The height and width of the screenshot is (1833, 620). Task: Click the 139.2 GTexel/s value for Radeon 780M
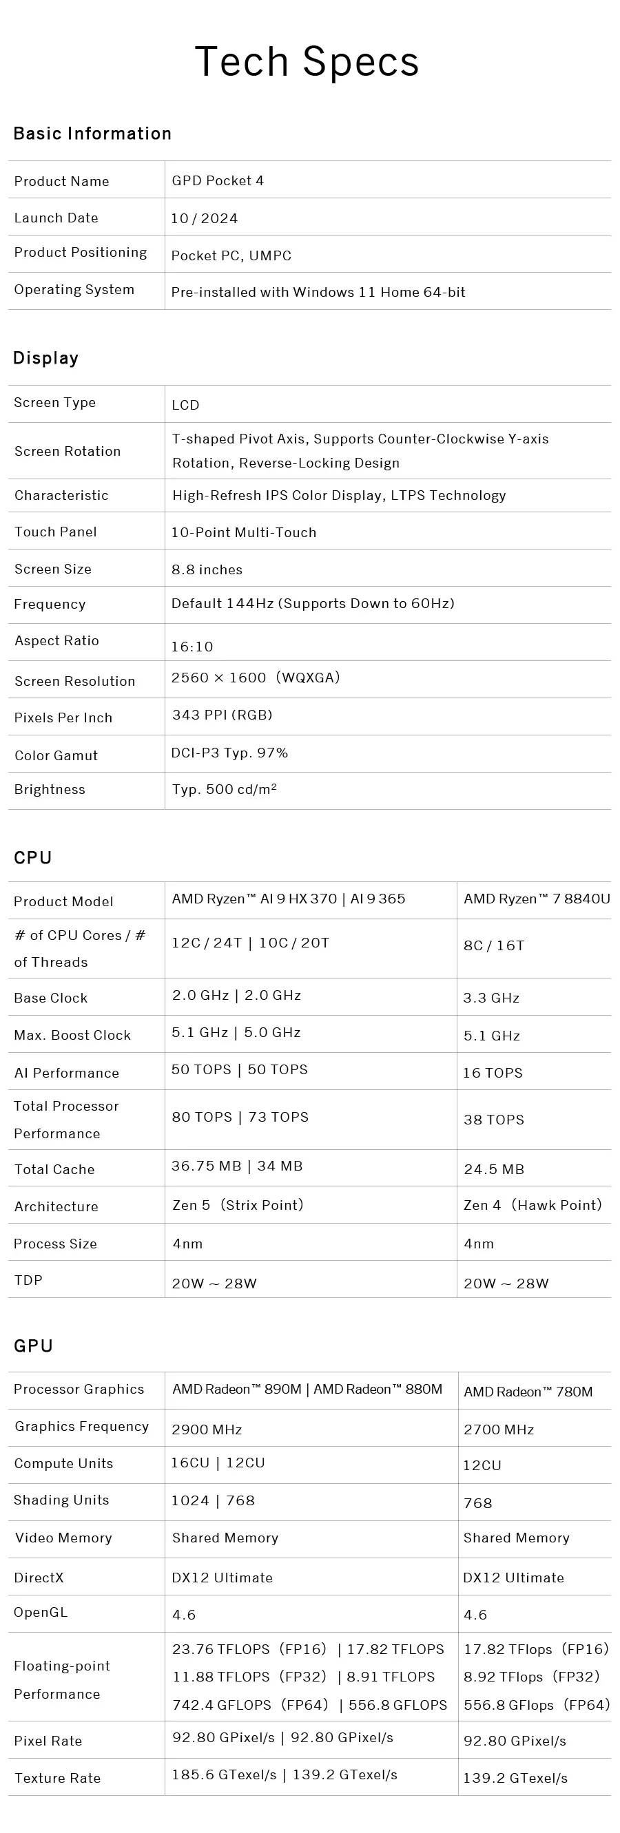[x=515, y=1778]
